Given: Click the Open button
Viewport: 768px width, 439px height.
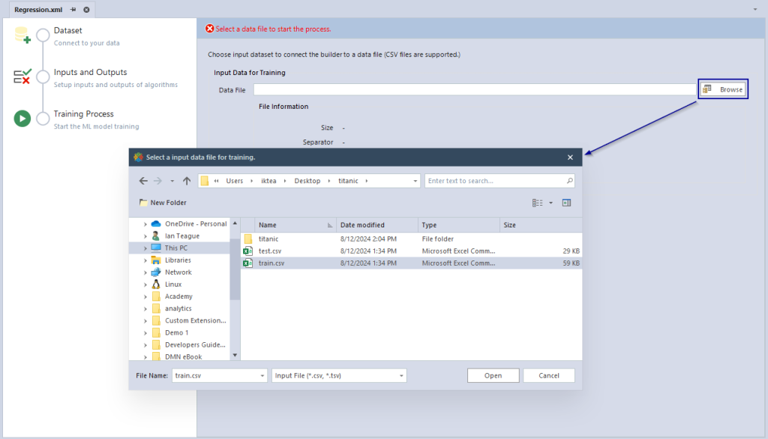Looking at the screenshot, I should click(x=493, y=376).
